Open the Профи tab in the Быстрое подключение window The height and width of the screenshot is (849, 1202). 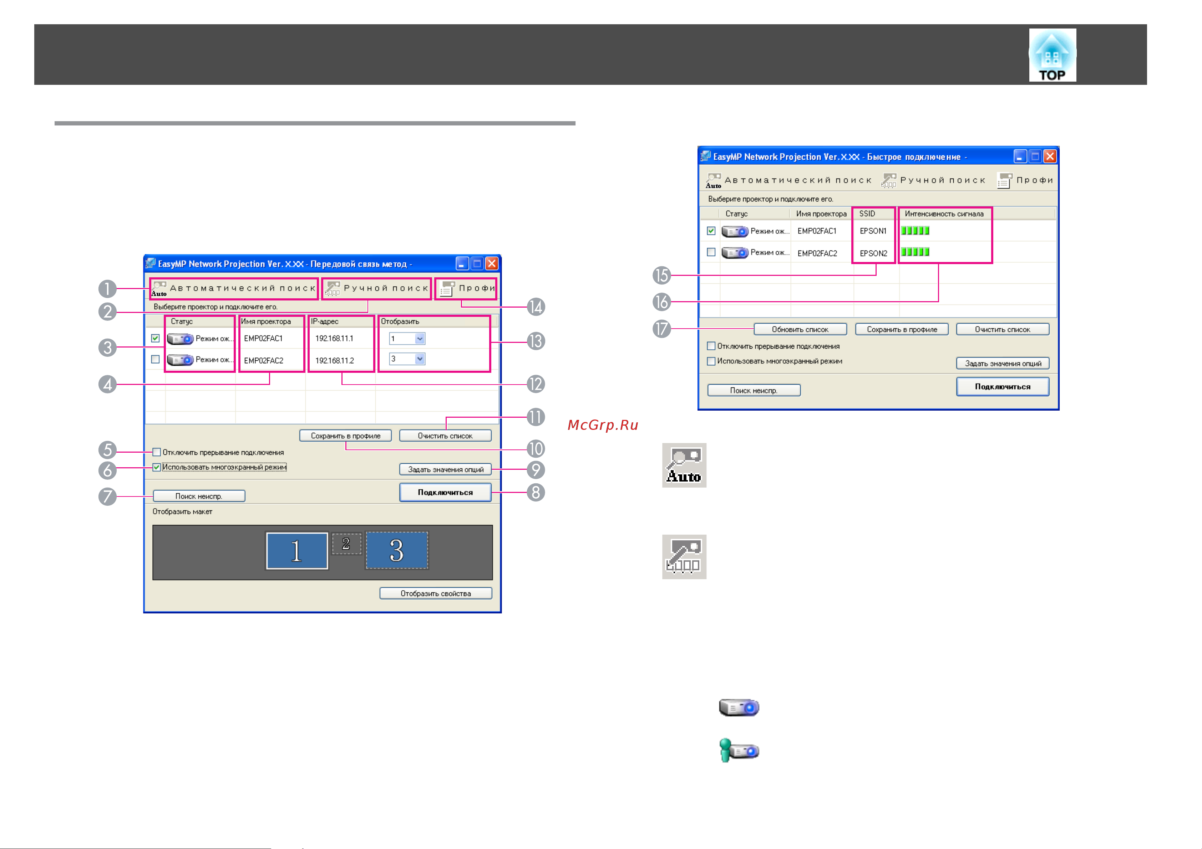click(1025, 180)
